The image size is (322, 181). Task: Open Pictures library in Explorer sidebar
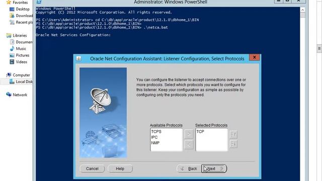(23, 55)
